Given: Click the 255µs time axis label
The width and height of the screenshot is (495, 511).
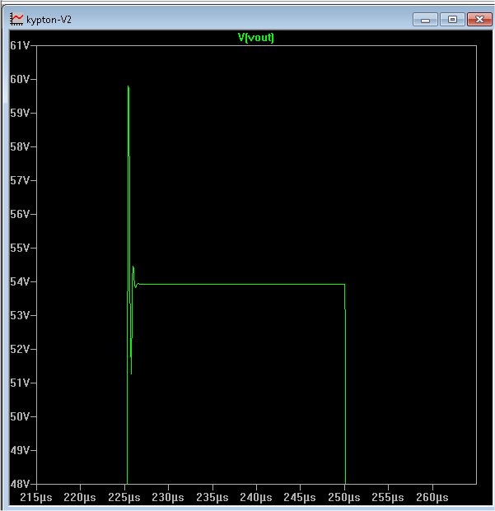Looking at the screenshot, I should point(388,498).
